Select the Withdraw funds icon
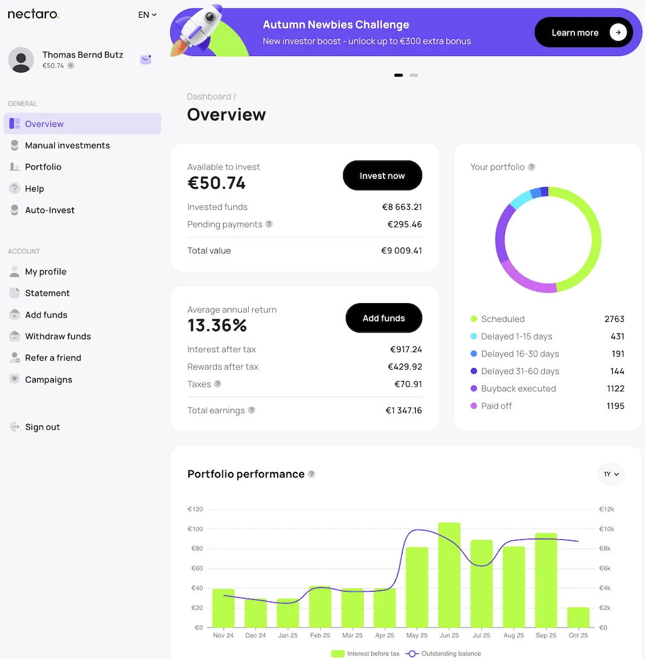Viewport: 645px width, 659px height. pyautogui.click(x=14, y=336)
